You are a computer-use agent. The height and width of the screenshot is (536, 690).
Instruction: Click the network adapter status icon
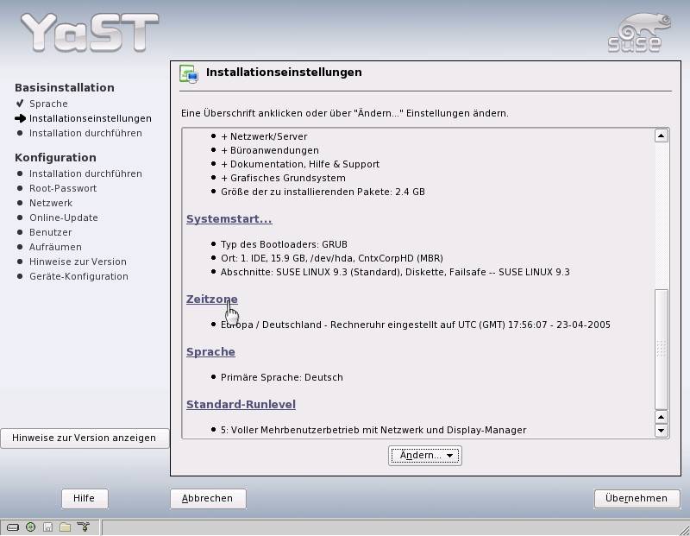tap(83, 527)
